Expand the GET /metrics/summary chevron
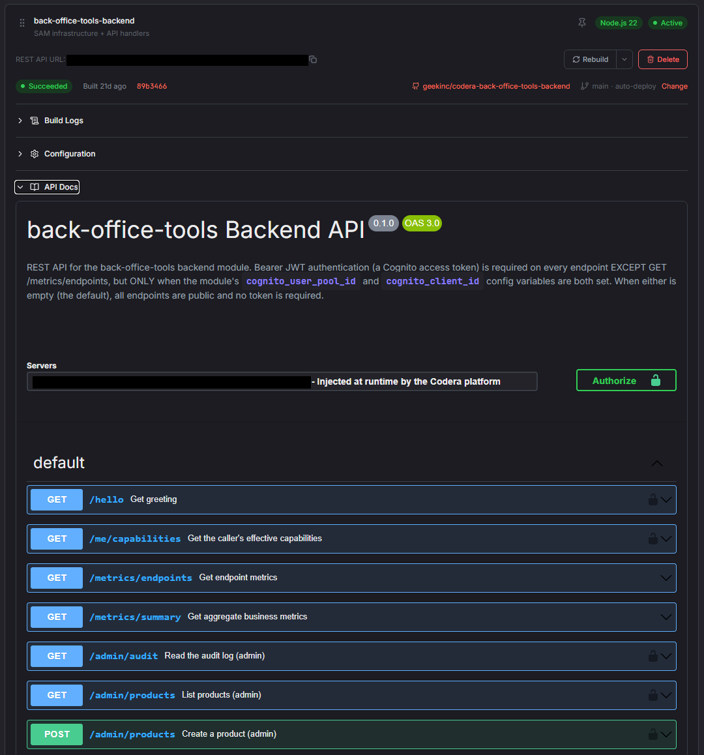 666,617
